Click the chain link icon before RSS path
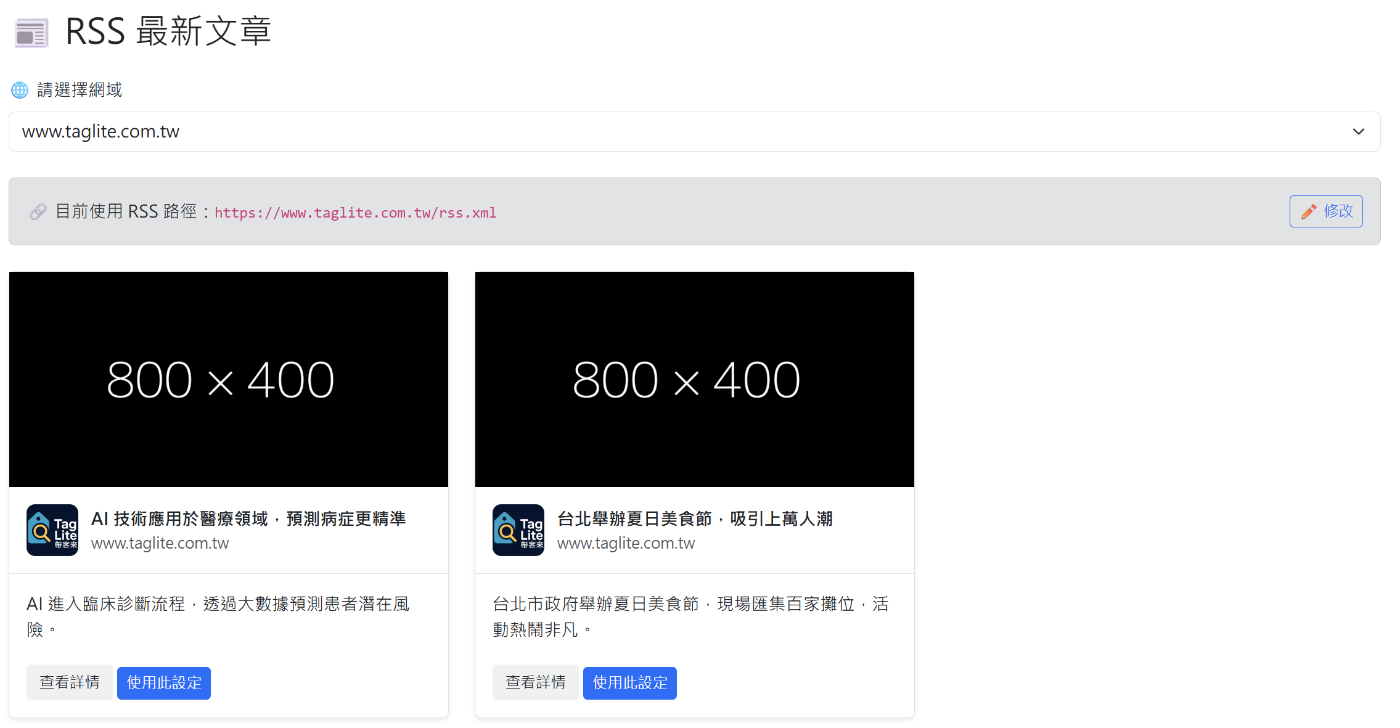 [x=38, y=212]
